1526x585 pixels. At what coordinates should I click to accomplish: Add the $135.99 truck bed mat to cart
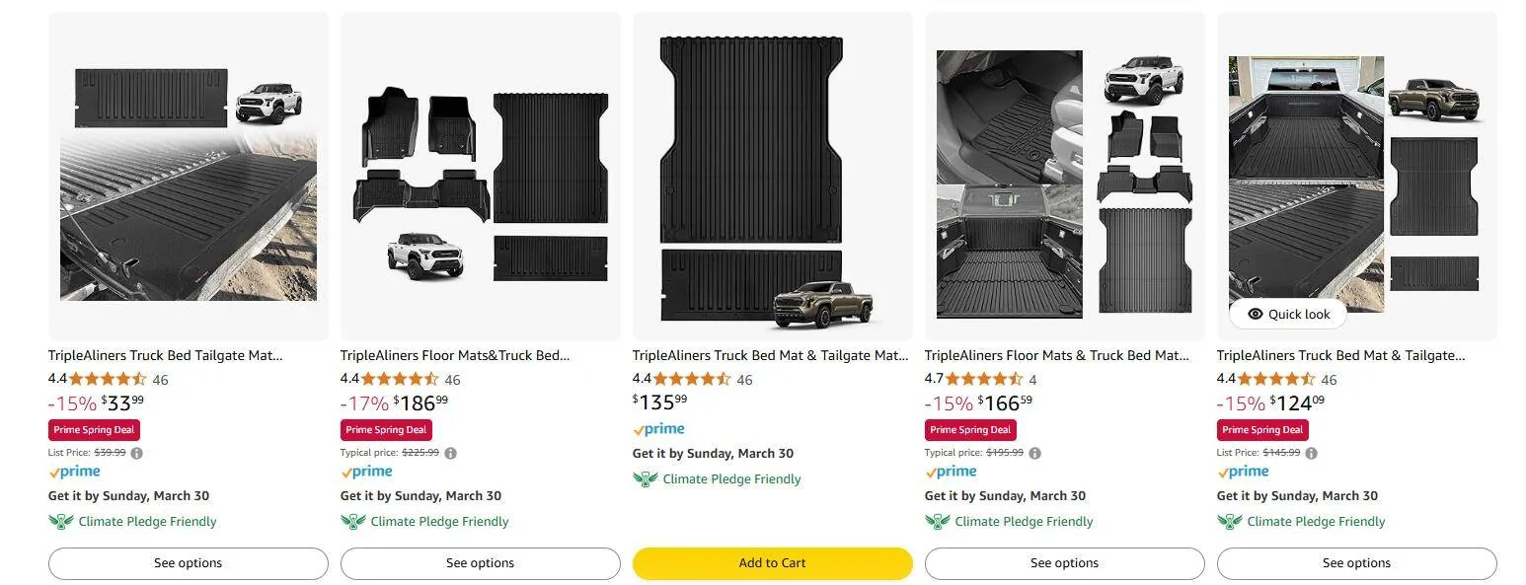click(772, 563)
